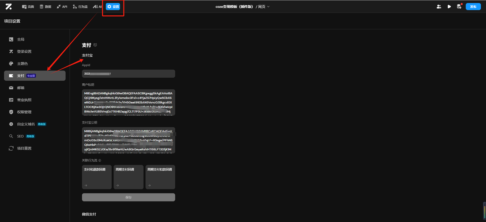The image size is (486, 222).
Task: Click the project title coze变现模板（插件版）
Action: pyautogui.click(x=235, y=6)
